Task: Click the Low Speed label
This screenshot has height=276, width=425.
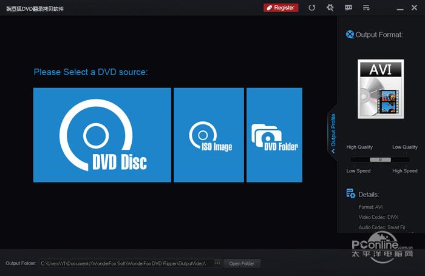Action: tap(358, 171)
